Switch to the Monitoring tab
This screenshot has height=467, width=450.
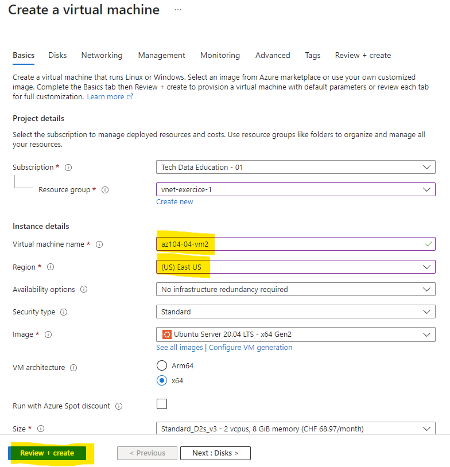tap(220, 56)
